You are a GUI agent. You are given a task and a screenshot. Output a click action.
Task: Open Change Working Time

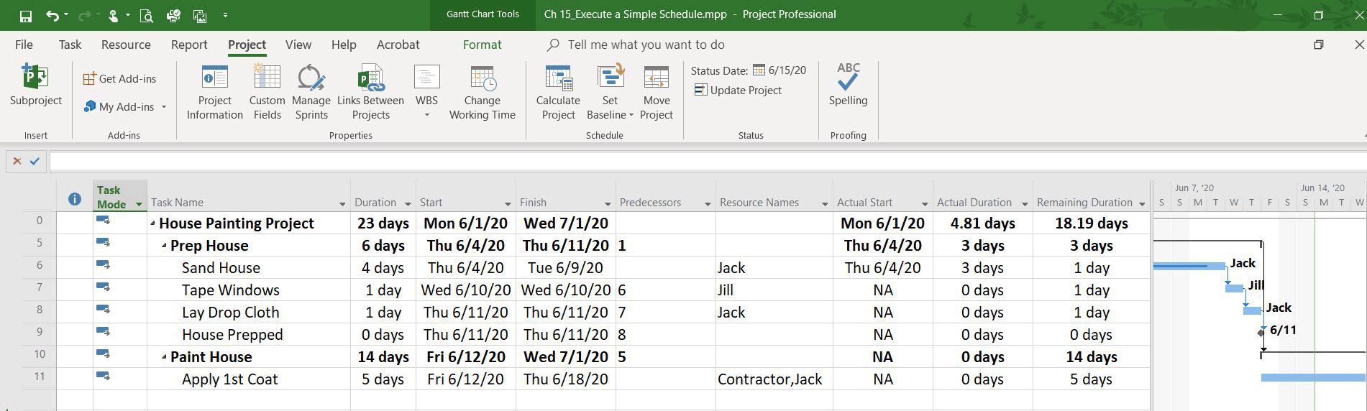tap(483, 92)
